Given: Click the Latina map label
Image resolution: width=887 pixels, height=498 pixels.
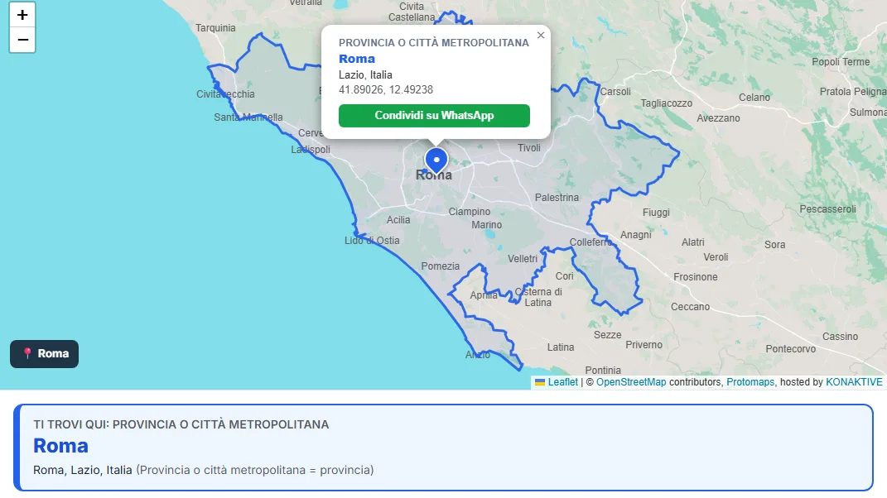Looking at the screenshot, I should pyautogui.click(x=560, y=347).
